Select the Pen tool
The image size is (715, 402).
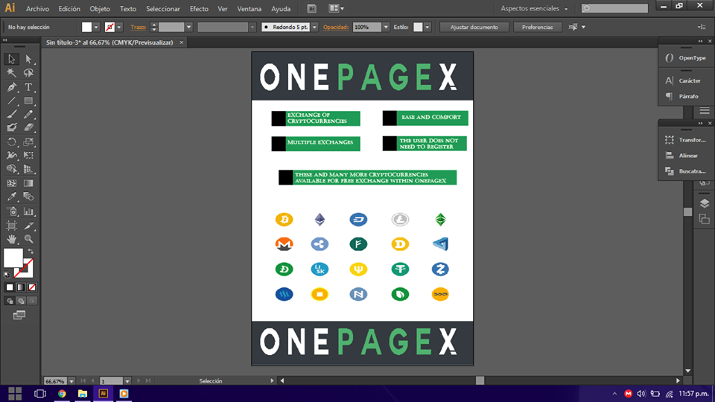click(11, 87)
